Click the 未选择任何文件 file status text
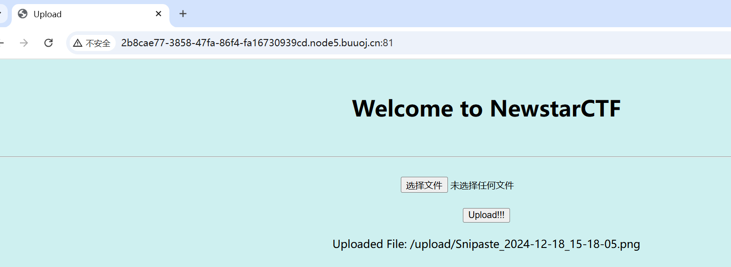 point(482,185)
